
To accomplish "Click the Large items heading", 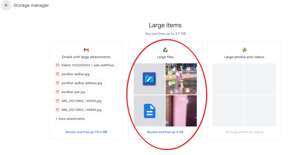I will click(x=165, y=25).
